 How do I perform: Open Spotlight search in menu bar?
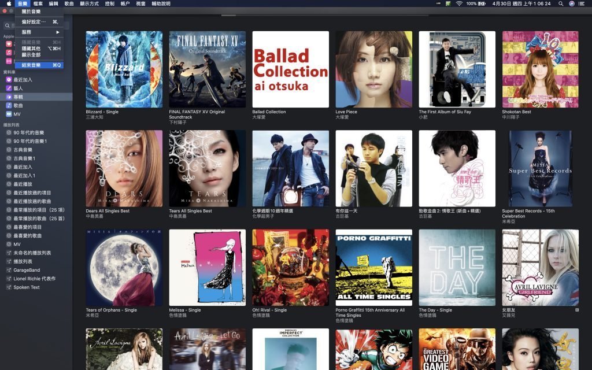pyautogui.click(x=561, y=3)
